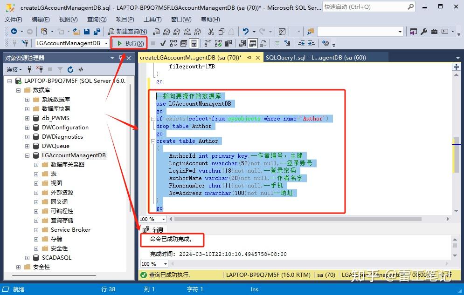
Task: Decrease the line indent
Action: (301, 43)
